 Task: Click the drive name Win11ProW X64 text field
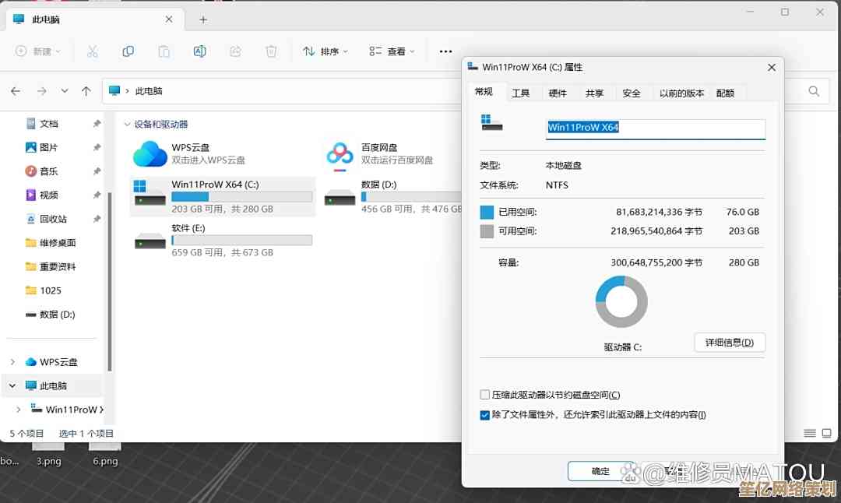click(x=654, y=128)
